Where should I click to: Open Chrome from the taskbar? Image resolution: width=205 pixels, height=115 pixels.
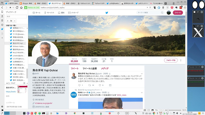point(36,113)
